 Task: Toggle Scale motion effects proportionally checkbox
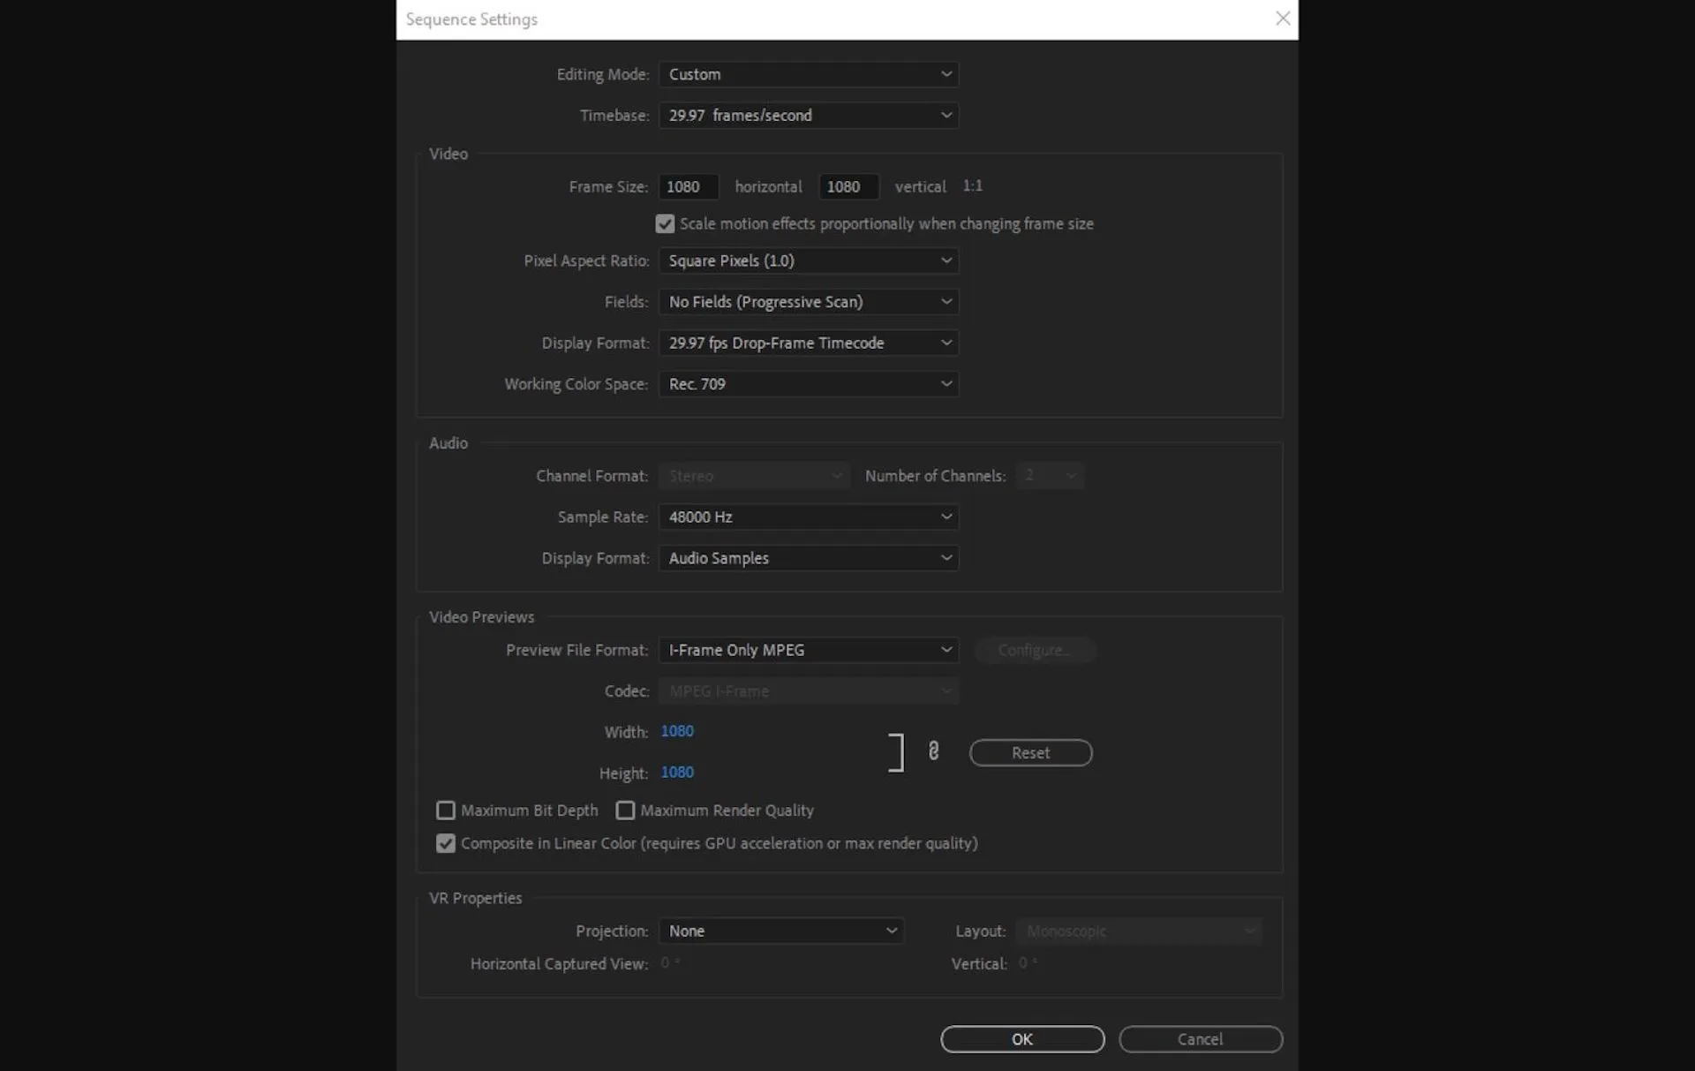pyautogui.click(x=664, y=223)
